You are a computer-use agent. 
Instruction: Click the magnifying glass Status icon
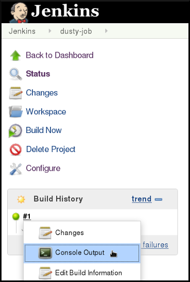[x=15, y=74]
